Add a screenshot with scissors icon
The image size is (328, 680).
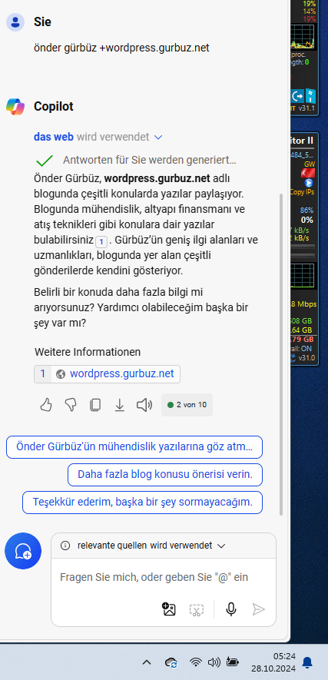pos(197,610)
